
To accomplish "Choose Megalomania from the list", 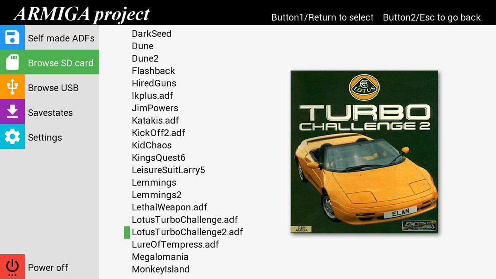I will click(160, 257).
